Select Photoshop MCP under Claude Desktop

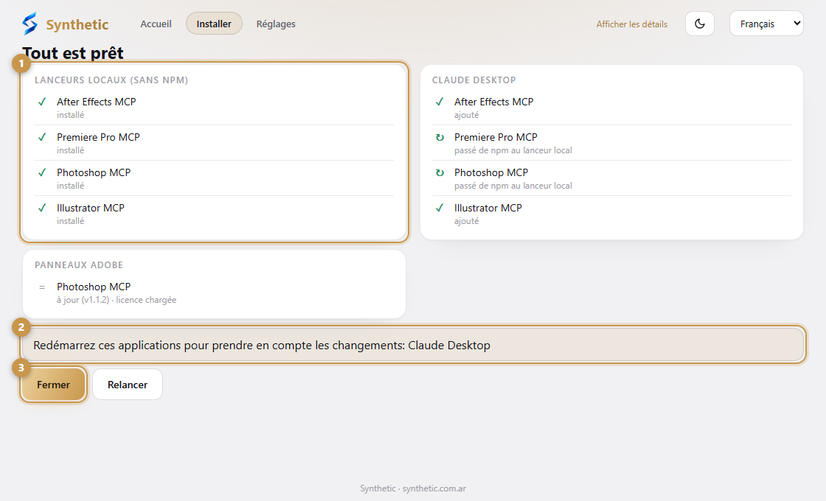coord(491,172)
